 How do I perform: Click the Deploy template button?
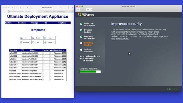coord(49,42)
